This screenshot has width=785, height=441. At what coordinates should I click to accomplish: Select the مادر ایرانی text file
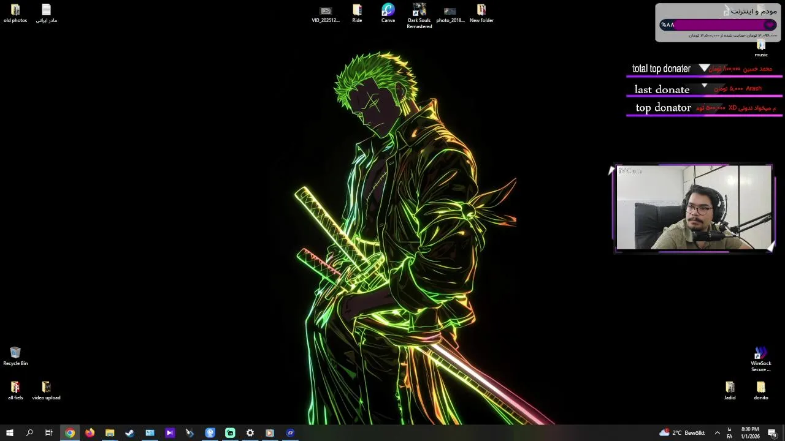46,13
